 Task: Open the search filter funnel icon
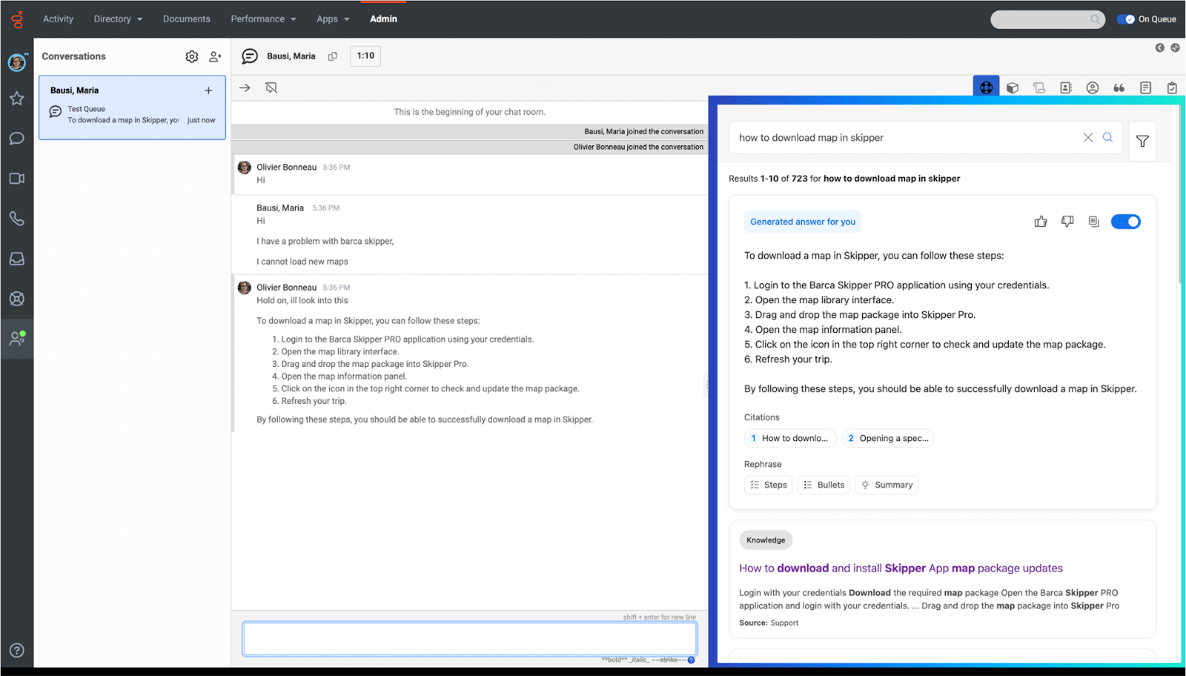coord(1142,141)
